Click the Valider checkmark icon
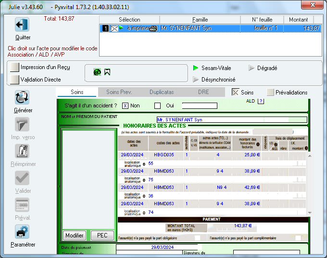The width and height of the screenshot is (327, 258). tap(22, 178)
